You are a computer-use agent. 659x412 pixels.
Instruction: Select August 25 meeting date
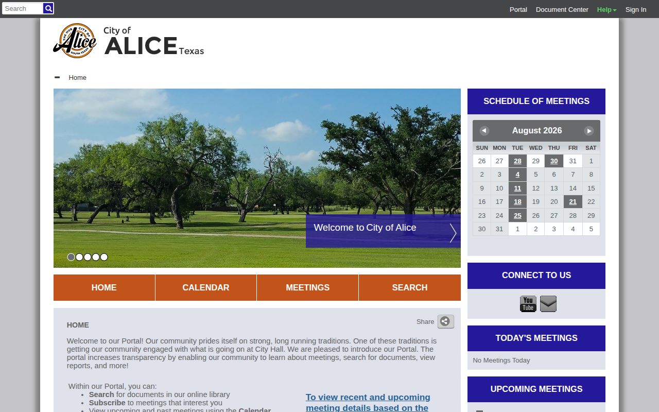coord(517,215)
